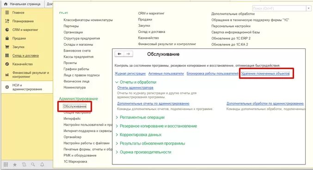The height and width of the screenshot is (170, 313).
Task: Switch to the Начальная страница tab
Action: click(x=23, y=4)
